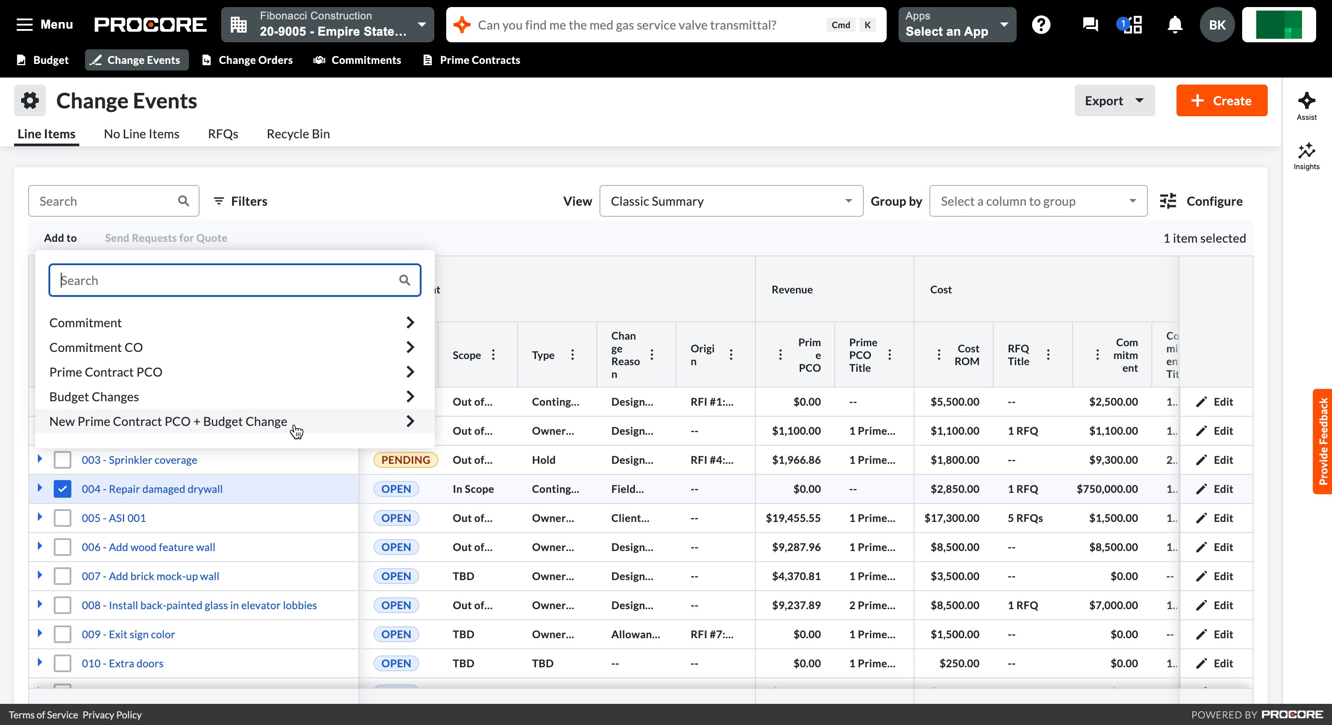Viewport: 1332px width, 725px height.
Task: Select the 007 - Add brick mock-up wall checkbox
Action: click(63, 576)
